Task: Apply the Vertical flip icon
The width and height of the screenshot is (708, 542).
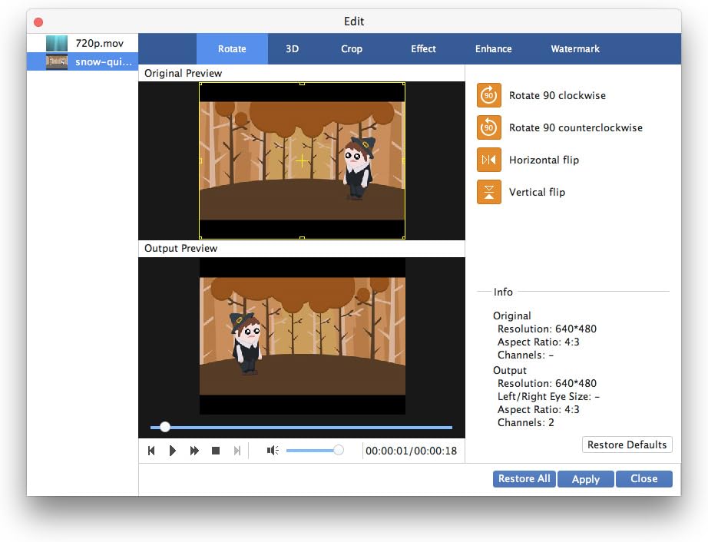Action: 488,192
